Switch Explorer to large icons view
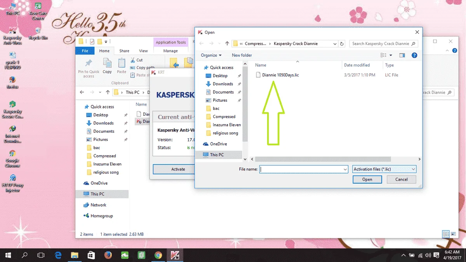This screenshot has width=466, height=262. tap(453, 234)
